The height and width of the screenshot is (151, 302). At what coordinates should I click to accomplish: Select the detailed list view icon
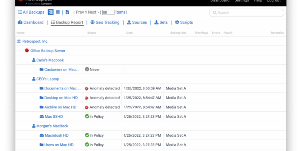point(51,12)
